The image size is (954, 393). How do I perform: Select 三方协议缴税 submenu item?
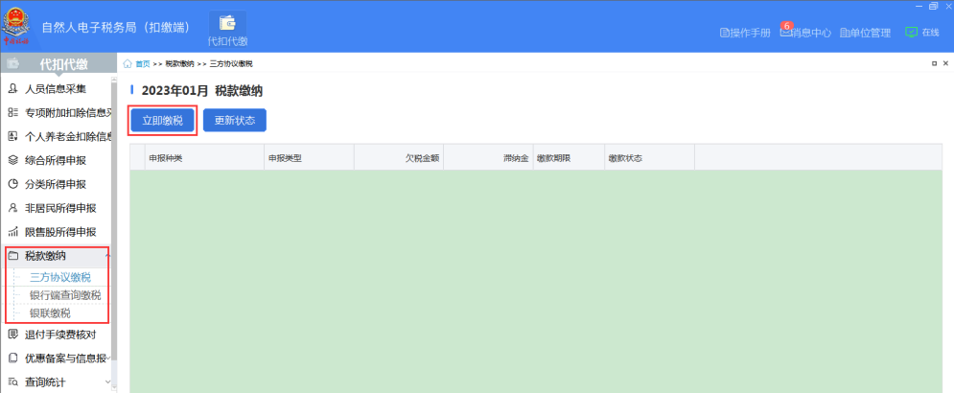60,277
